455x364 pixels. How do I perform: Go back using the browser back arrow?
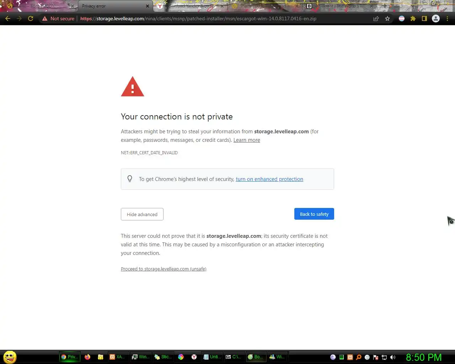coord(8,18)
